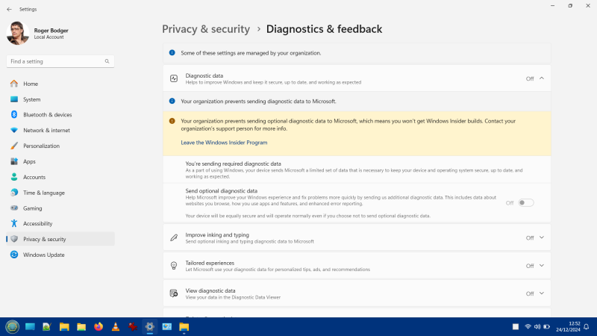Select Windows Update in sidebar

[44, 255]
